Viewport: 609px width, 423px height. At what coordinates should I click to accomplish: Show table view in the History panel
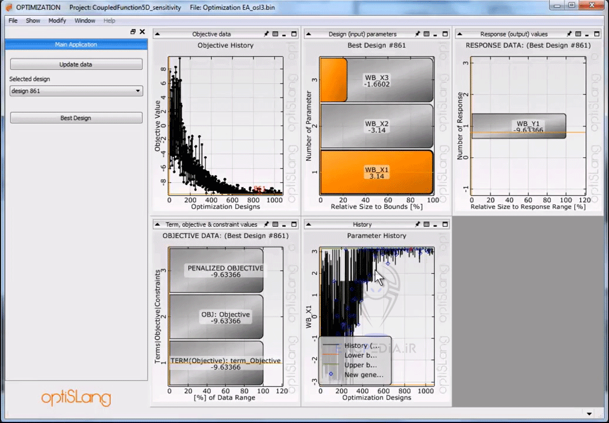pos(426,224)
